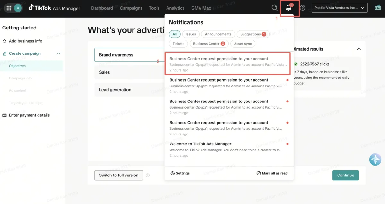
Task: Go to Targeting and budget substep
Action: pos(26,103)
